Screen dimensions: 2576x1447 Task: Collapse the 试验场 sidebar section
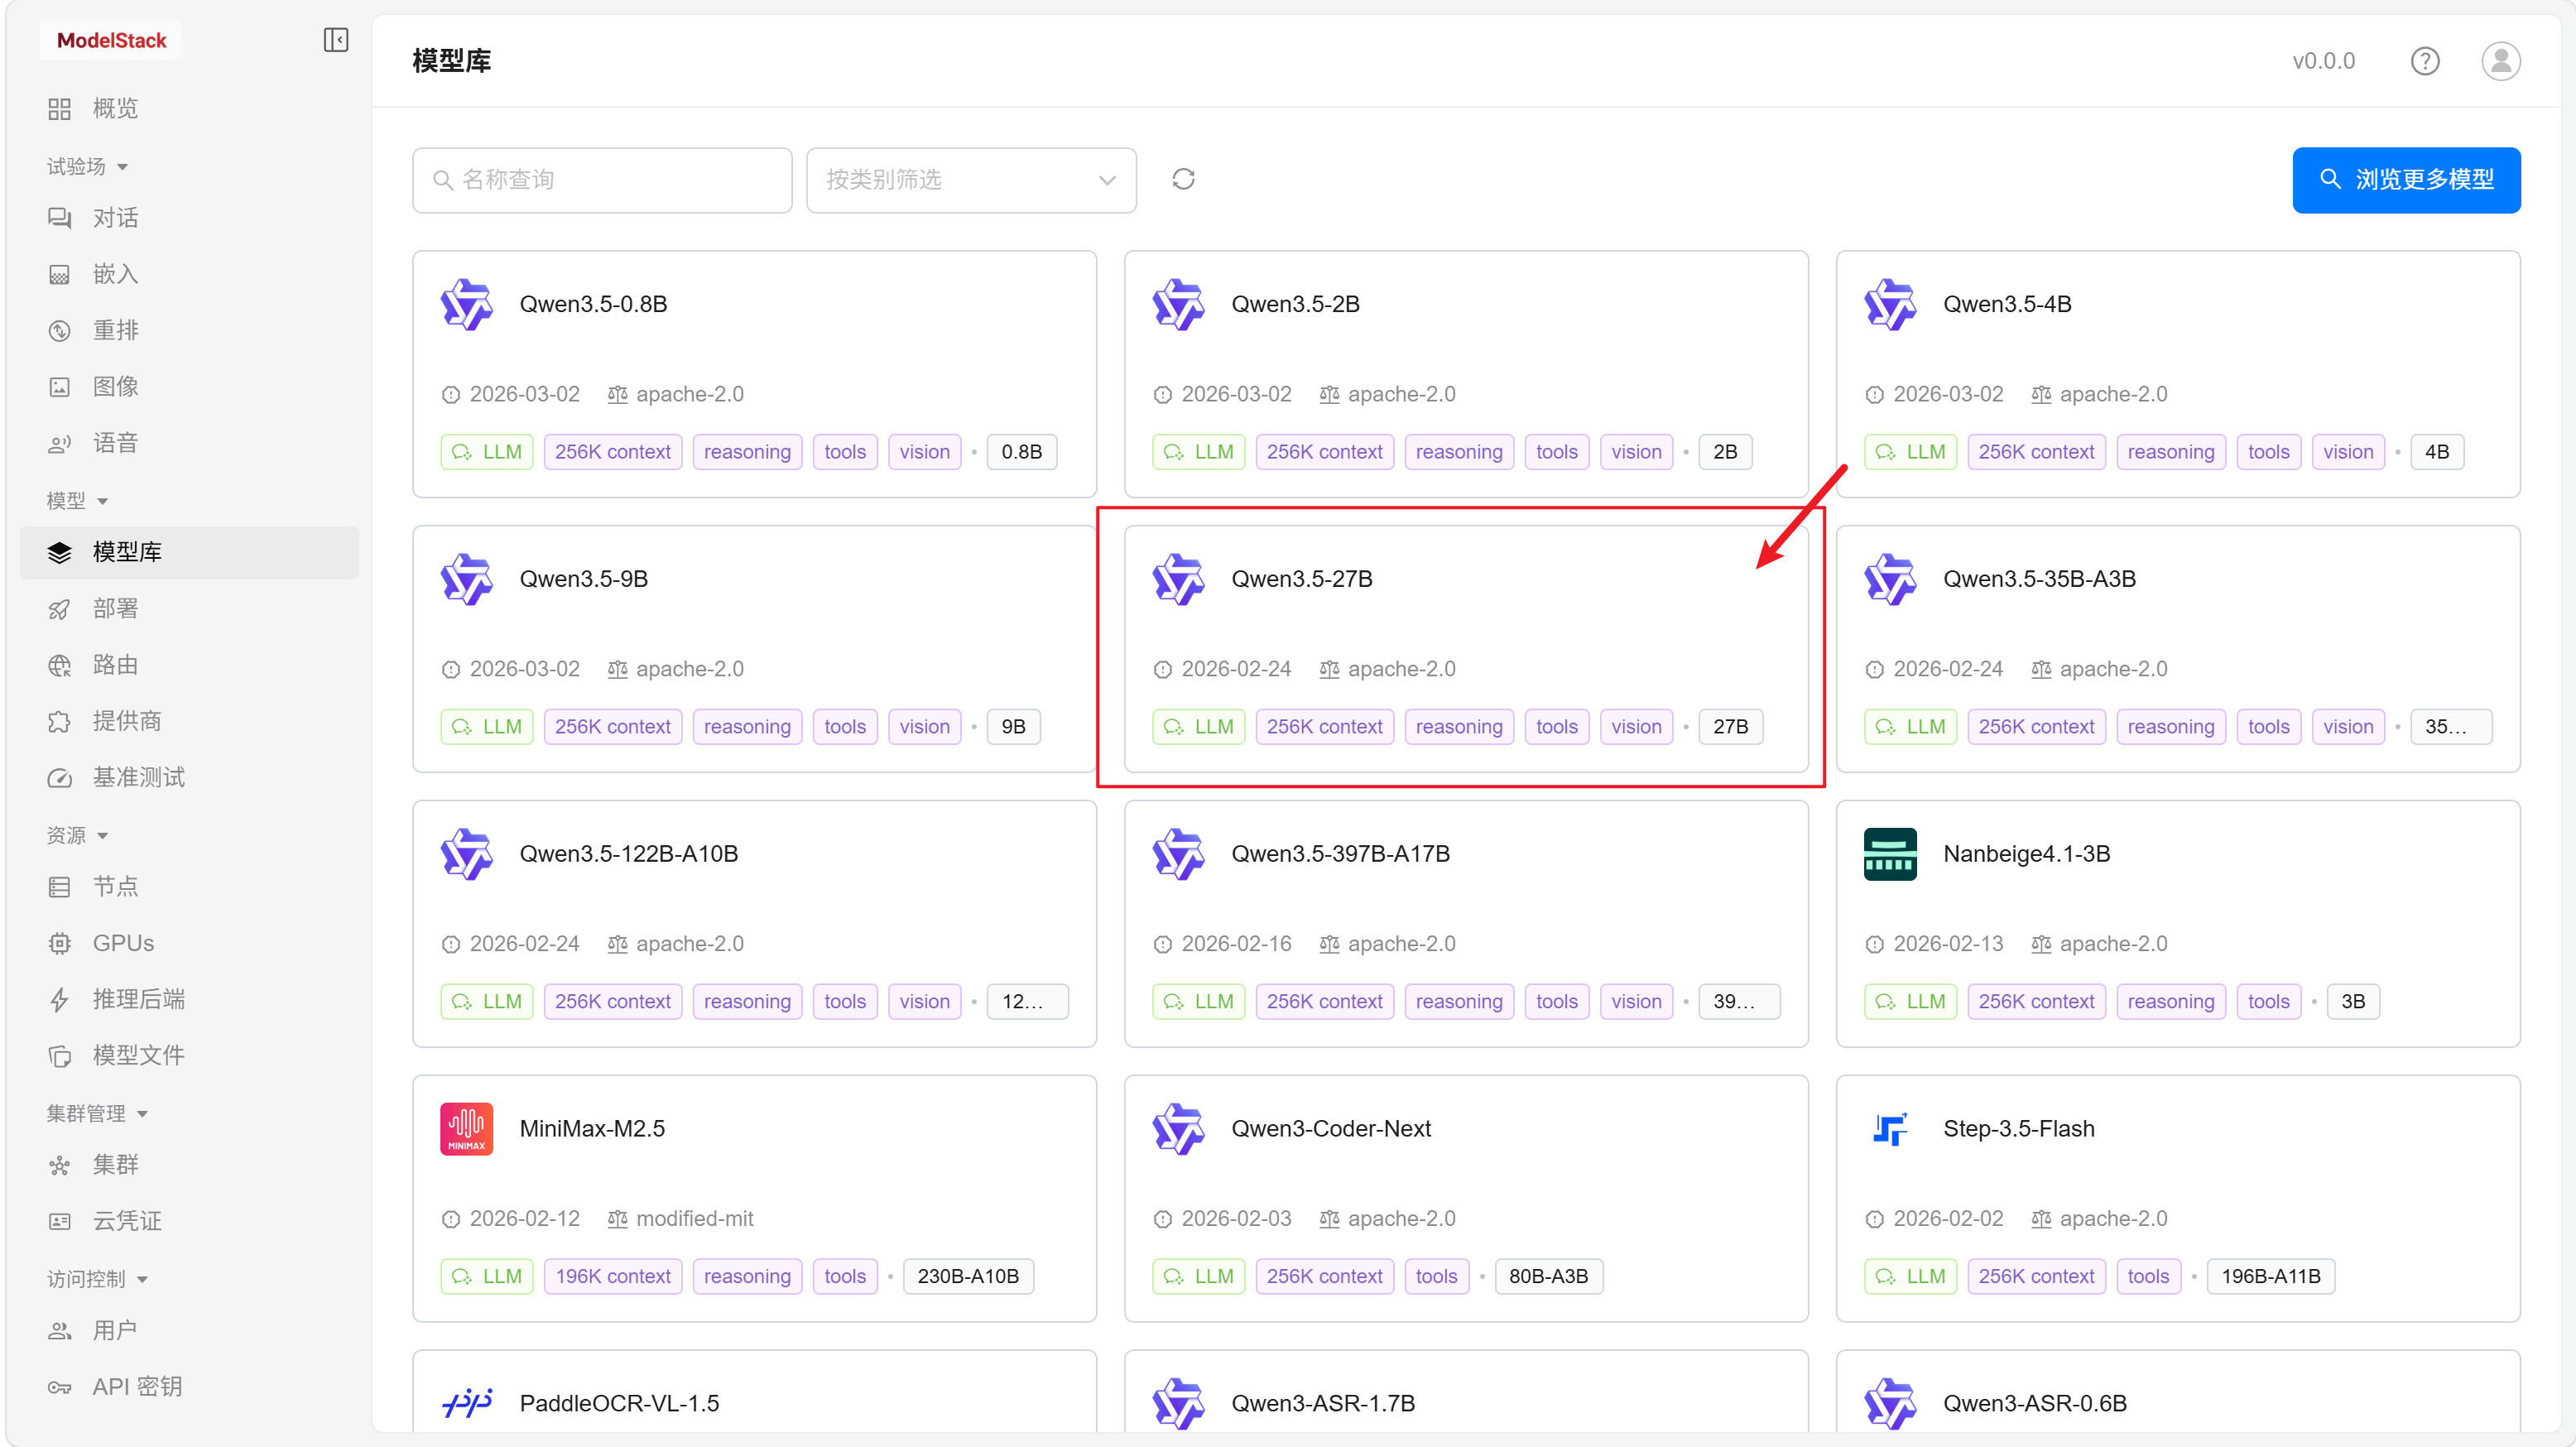pos(87,166)
